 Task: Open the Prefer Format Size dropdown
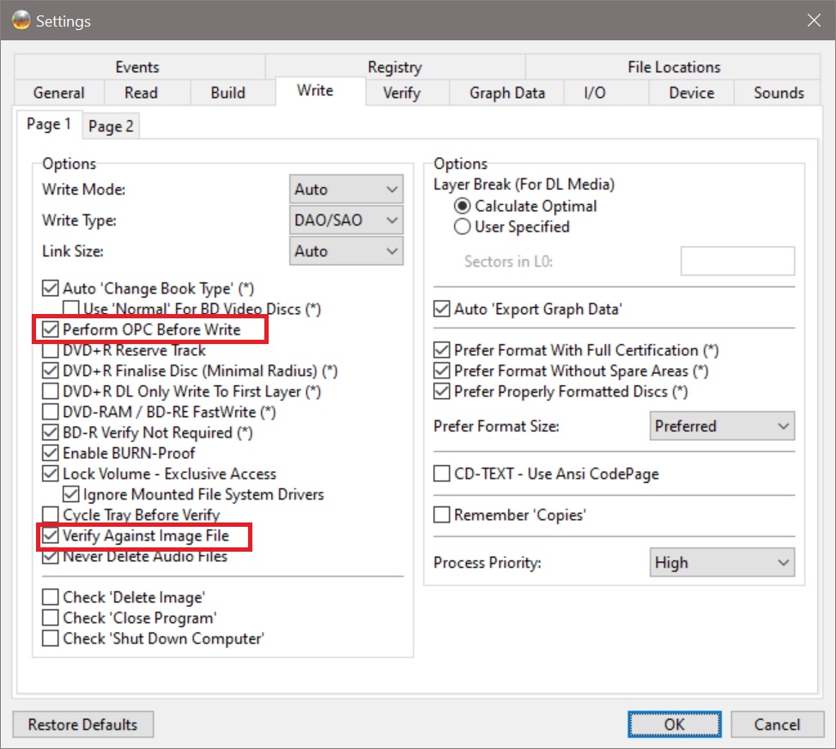(722, 426)
